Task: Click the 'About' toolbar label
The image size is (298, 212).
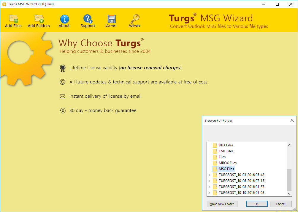Action: coord(64,26)
